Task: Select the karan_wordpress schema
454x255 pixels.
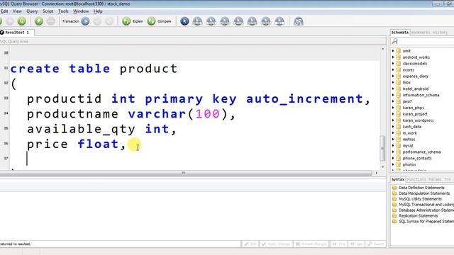Action: 418,120
